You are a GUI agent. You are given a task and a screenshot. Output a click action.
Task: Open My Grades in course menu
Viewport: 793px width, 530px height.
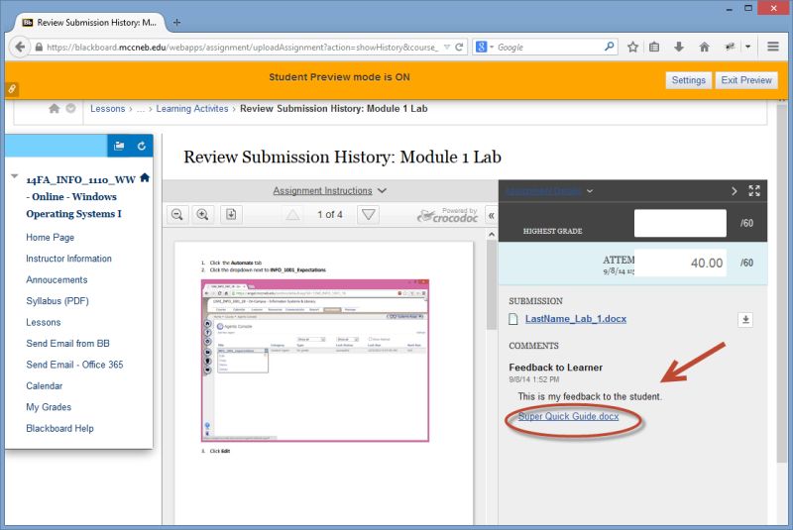49,407
